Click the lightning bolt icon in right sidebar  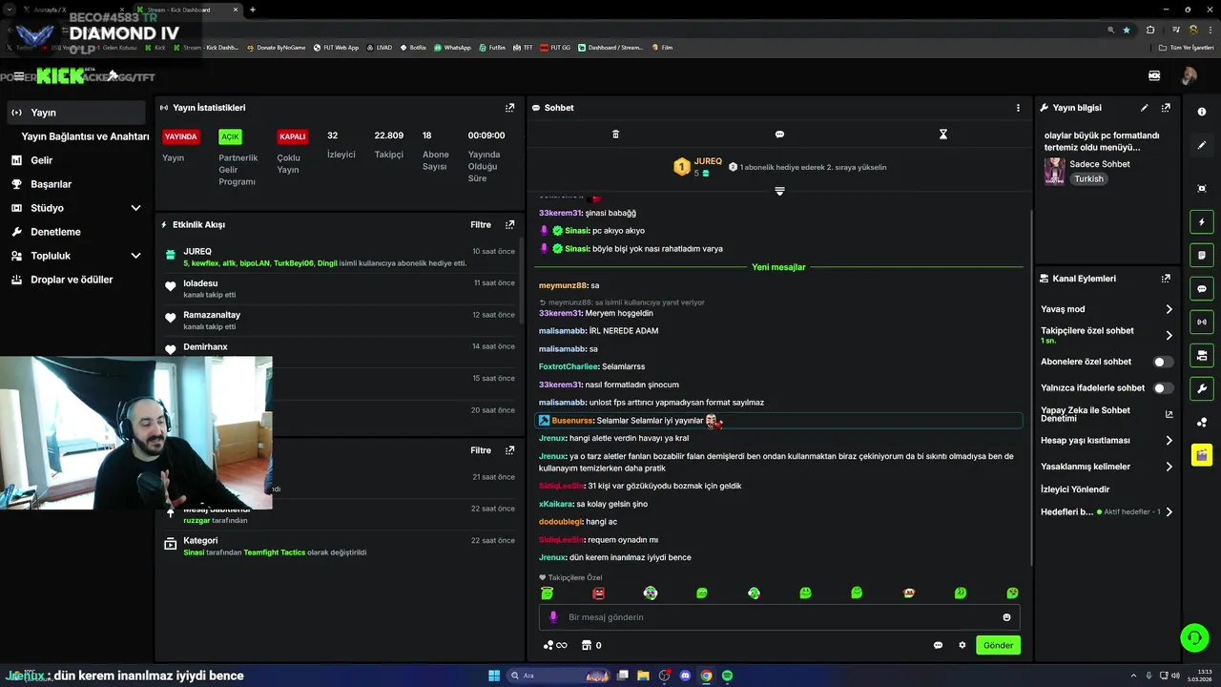[1202, 222]
